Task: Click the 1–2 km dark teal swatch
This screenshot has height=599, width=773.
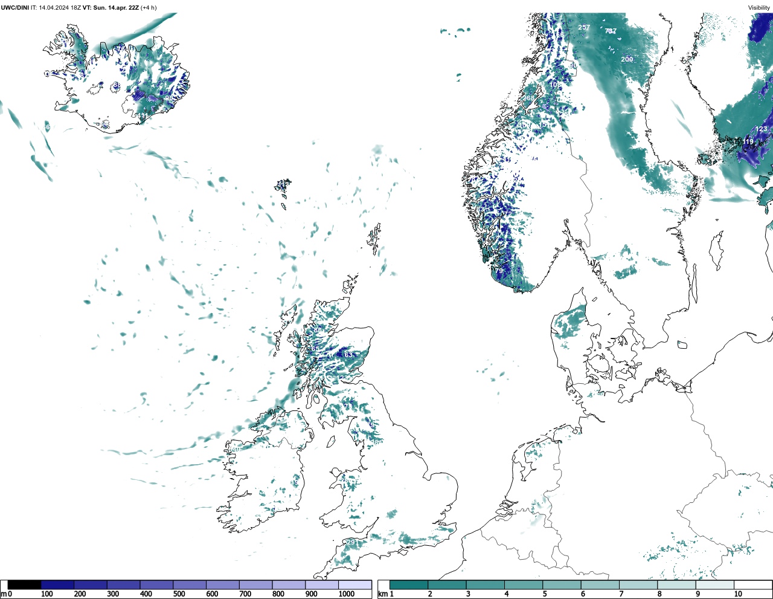Action: pos(409,584)
